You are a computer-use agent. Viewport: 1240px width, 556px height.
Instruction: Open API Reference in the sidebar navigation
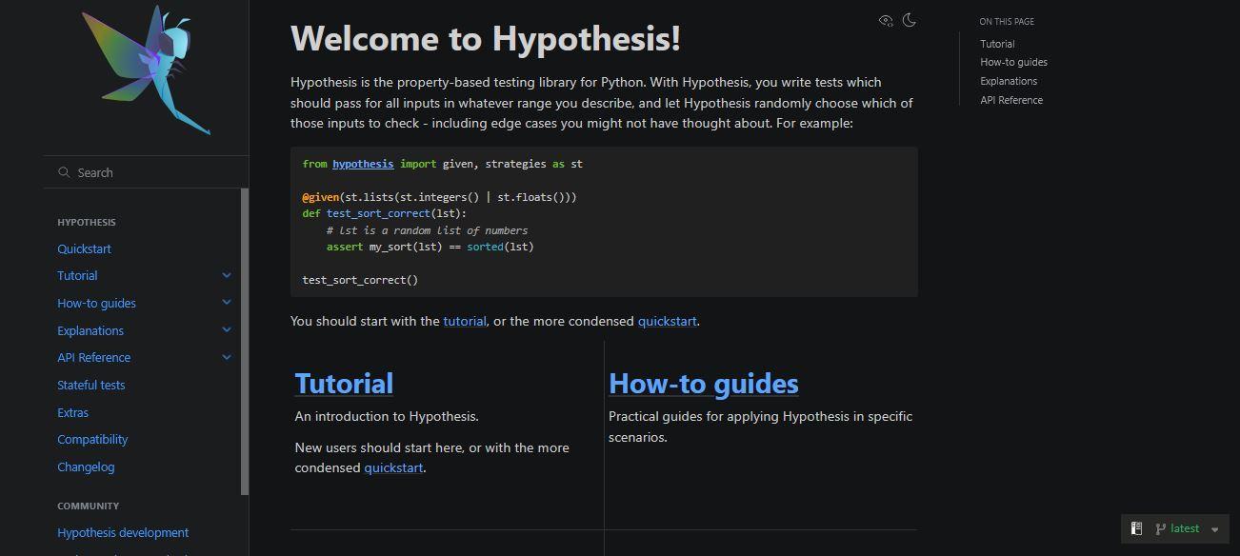[x=93, y=357]
